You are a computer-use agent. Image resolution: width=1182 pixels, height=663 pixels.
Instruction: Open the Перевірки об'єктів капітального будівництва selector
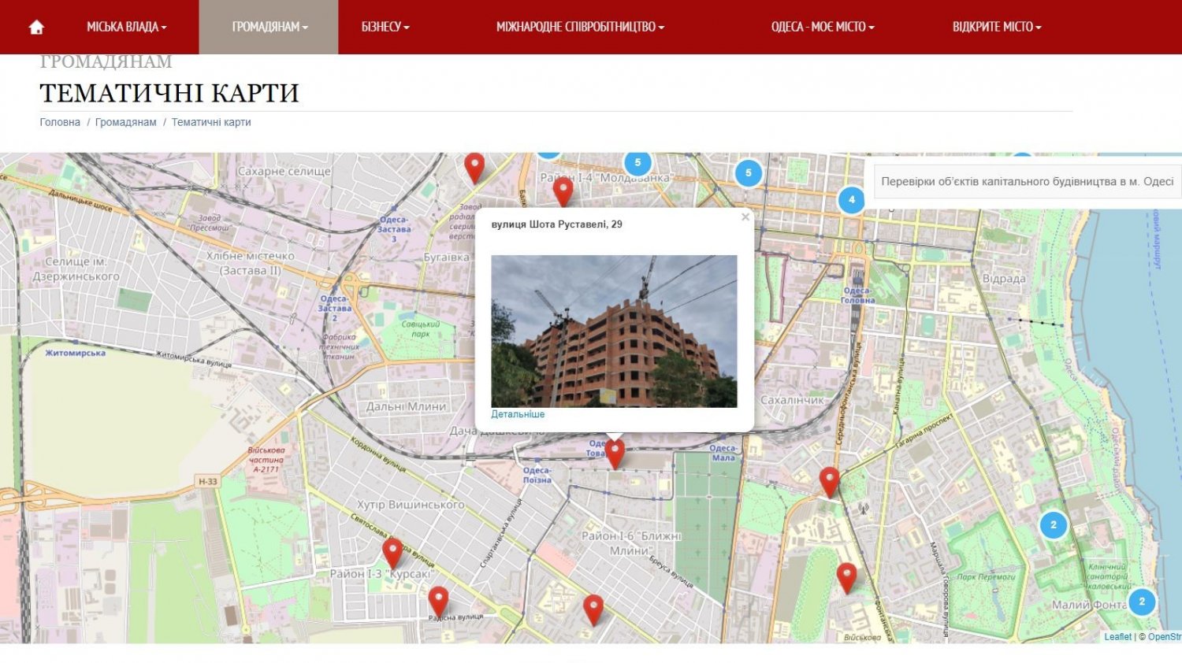coord(1028,182)
